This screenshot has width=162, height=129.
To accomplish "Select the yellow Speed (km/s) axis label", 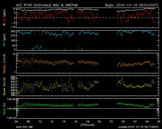I will tap(4, 86).
